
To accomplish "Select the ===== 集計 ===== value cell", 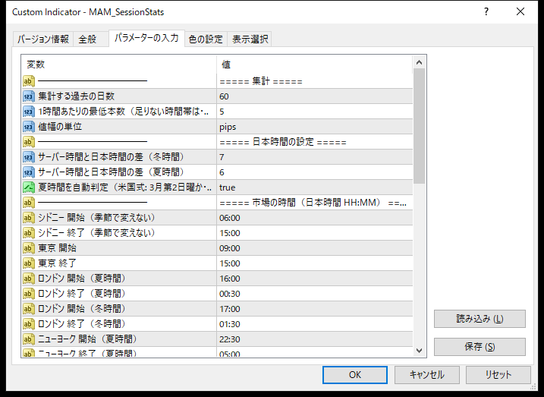I will coord(315,81).
